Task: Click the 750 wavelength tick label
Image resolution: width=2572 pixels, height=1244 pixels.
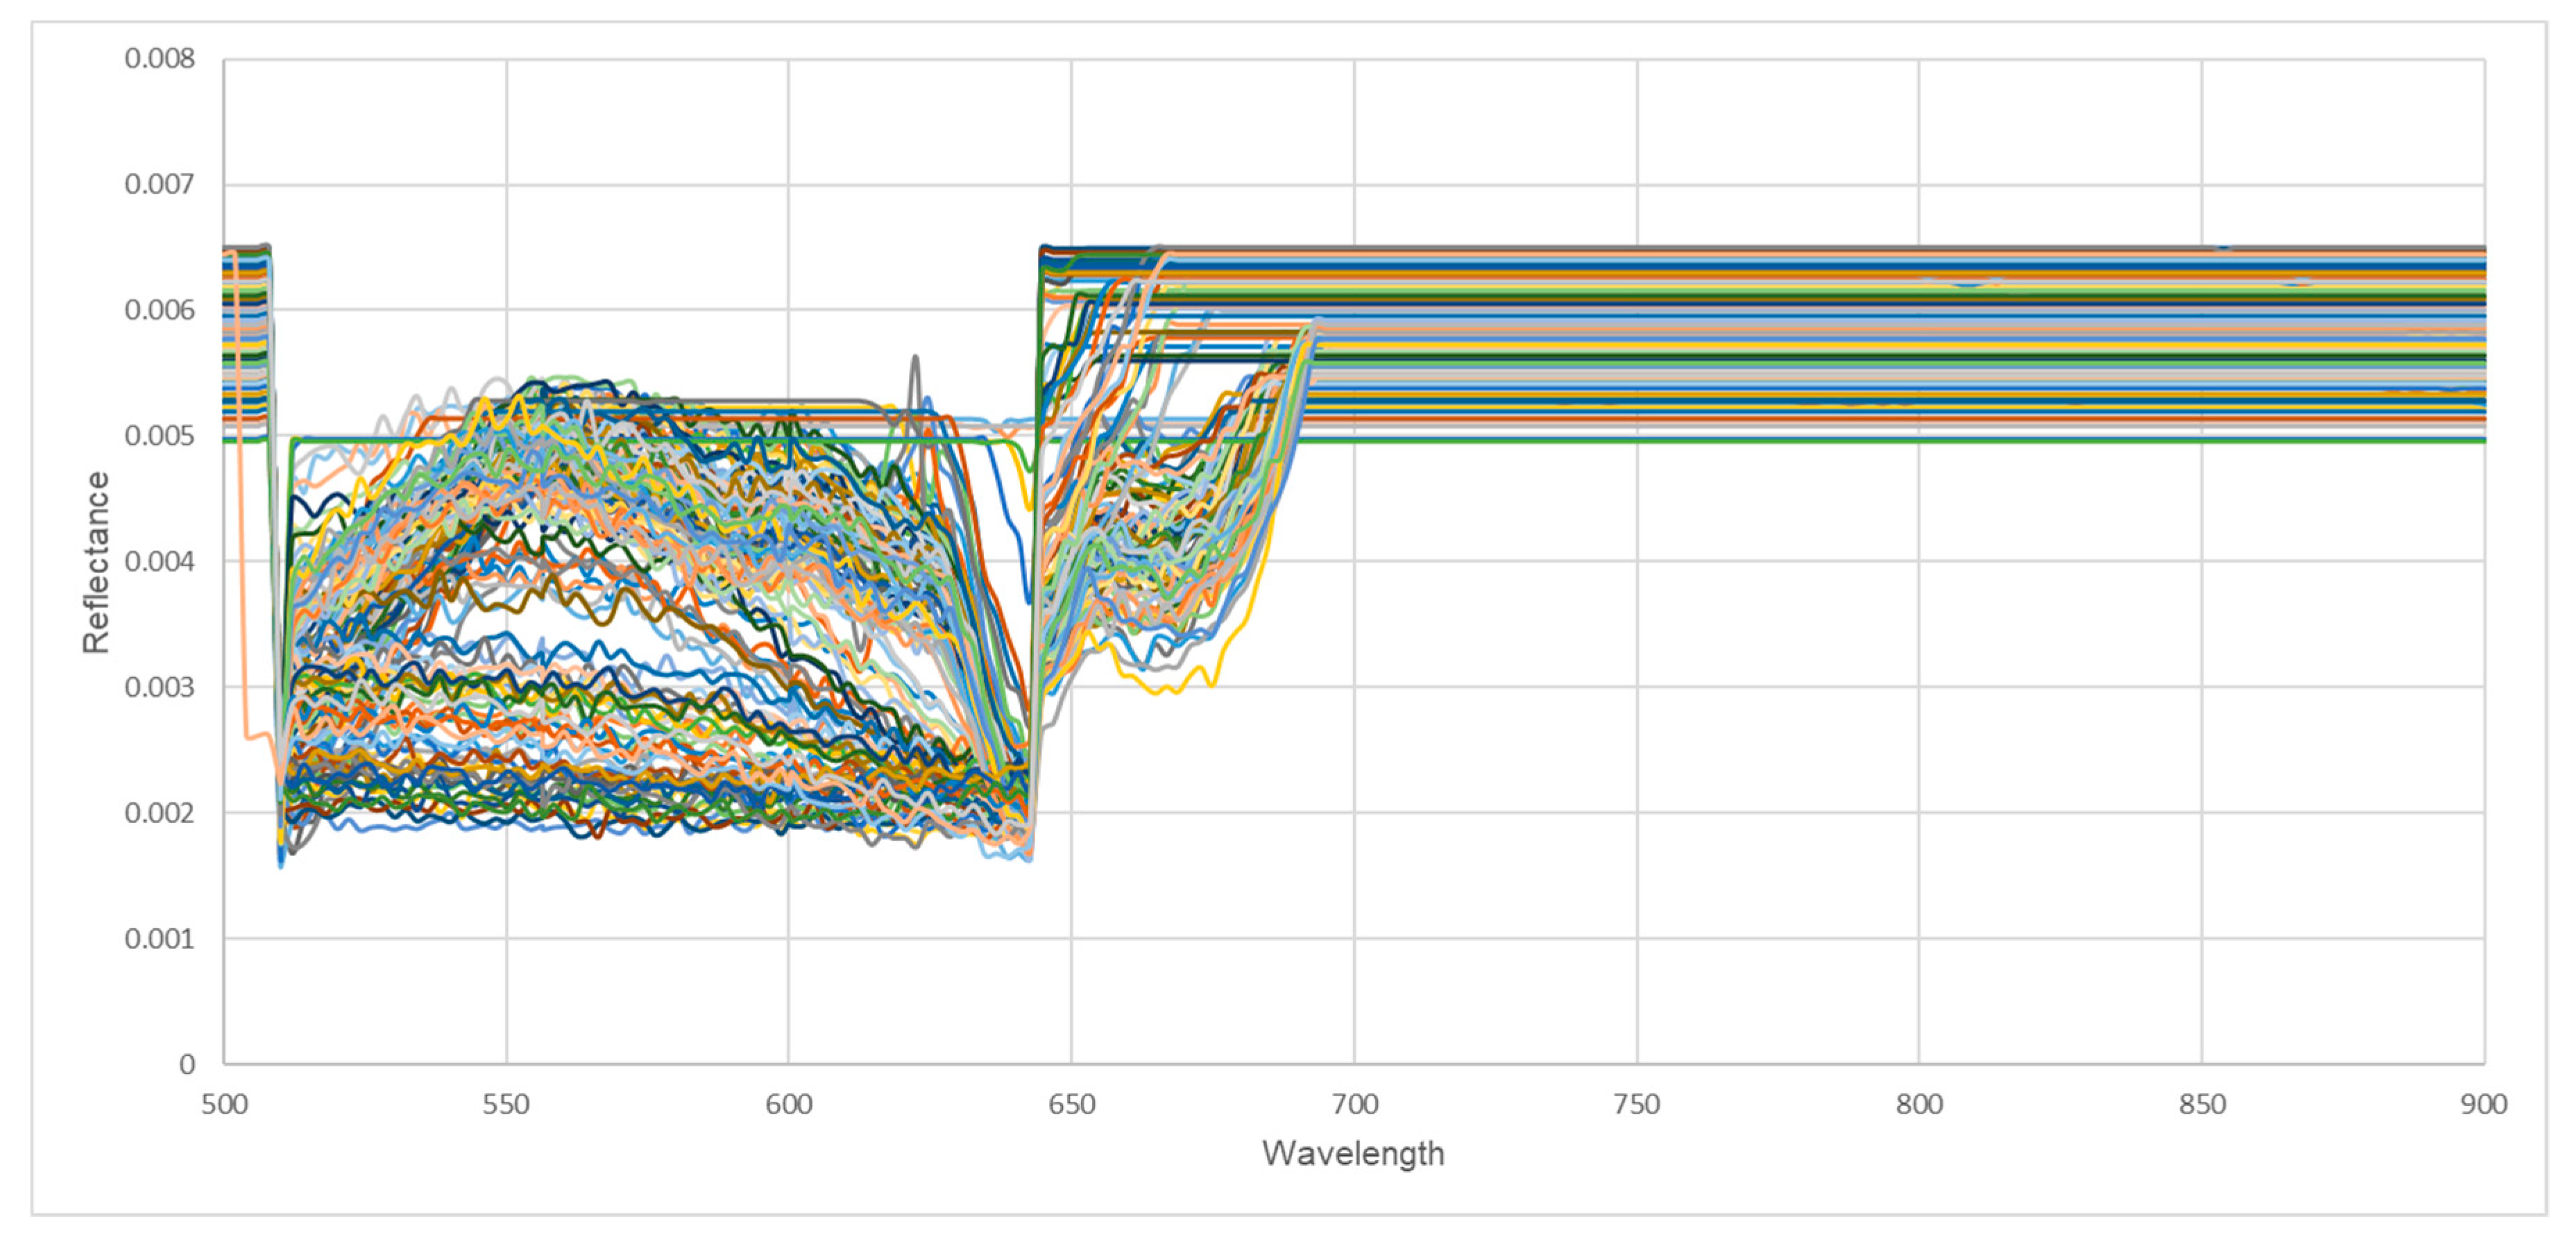Action: (1637, 1105)
